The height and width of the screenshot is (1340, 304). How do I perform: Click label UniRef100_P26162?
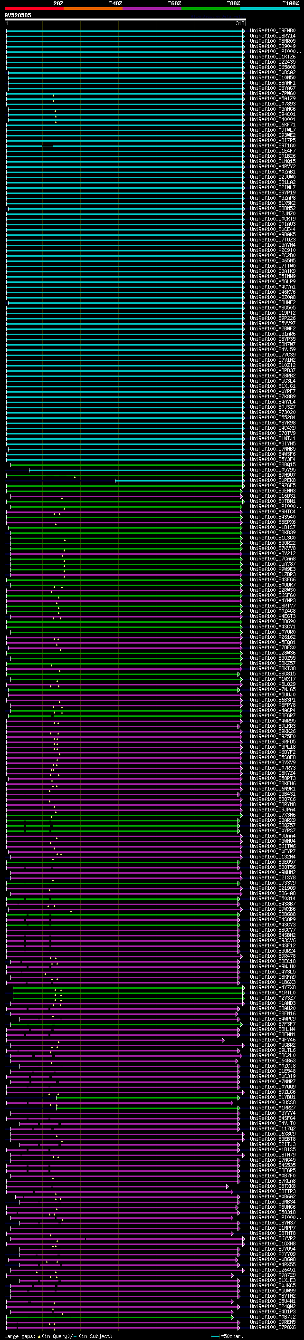(x=273, y=637)
